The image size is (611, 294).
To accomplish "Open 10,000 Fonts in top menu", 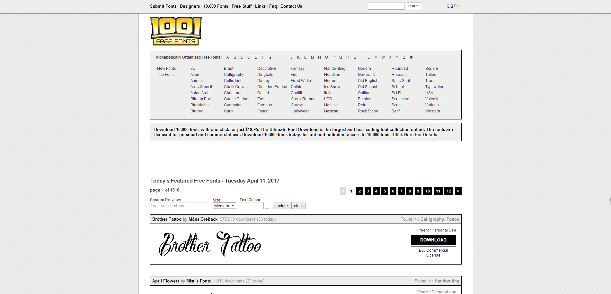I will coord(216,6).
